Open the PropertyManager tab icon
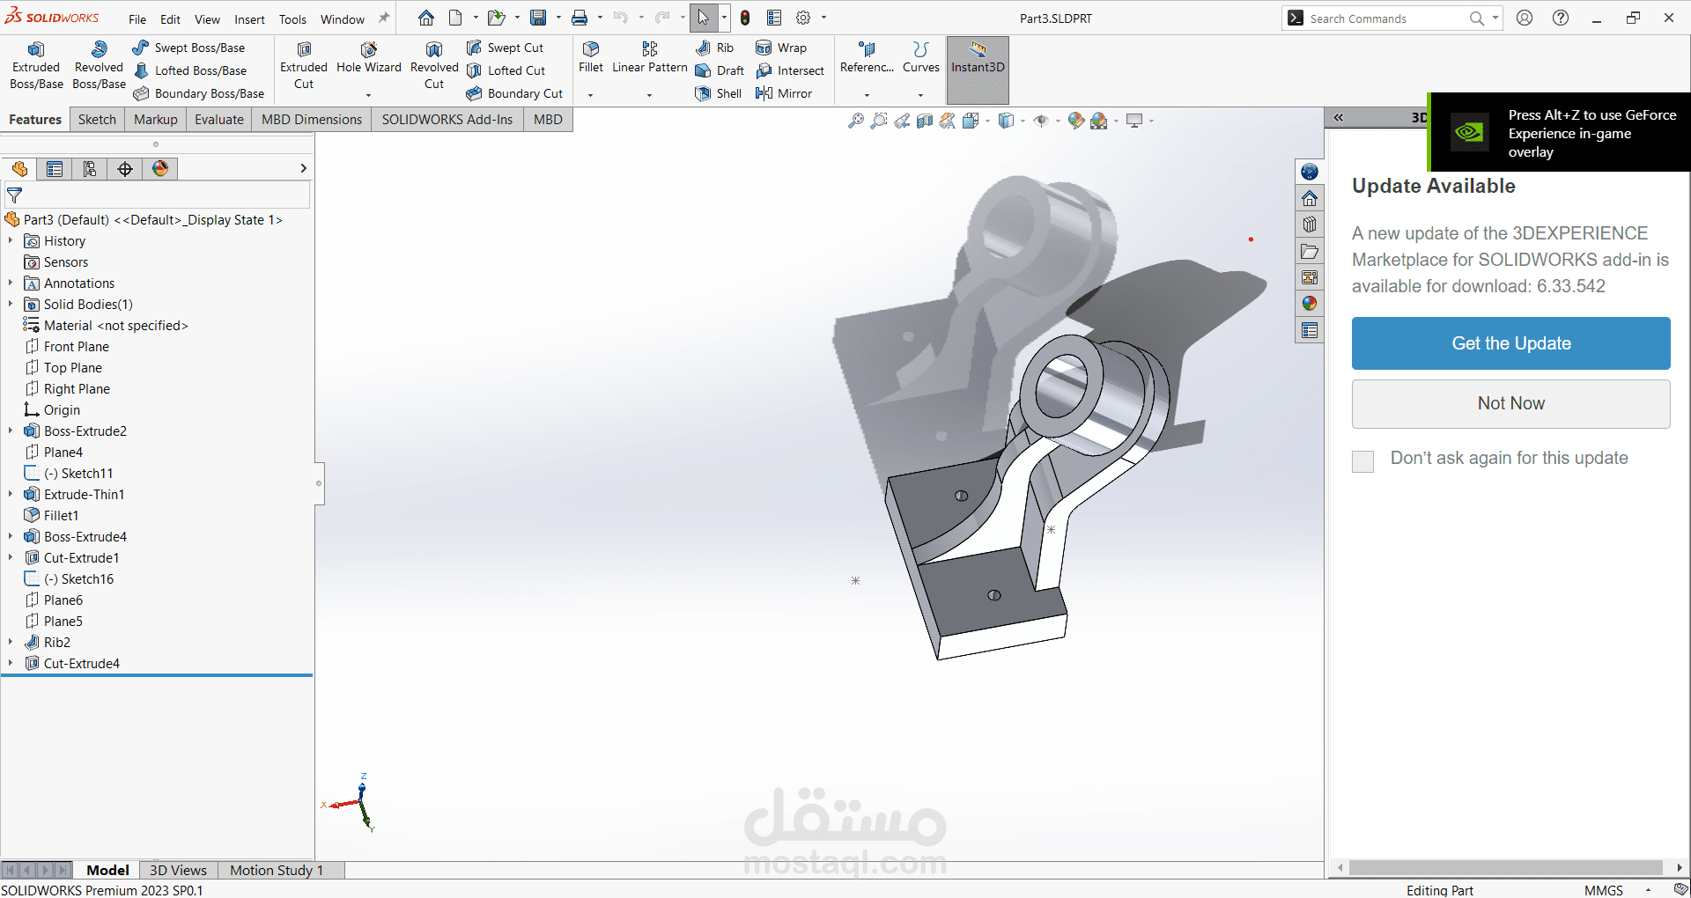 (x=55, y=169)
